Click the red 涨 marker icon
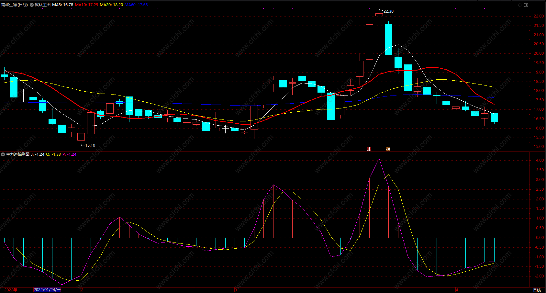Viewport: 546px width, 293px height. pyautogui.click(x=369, y=149)
